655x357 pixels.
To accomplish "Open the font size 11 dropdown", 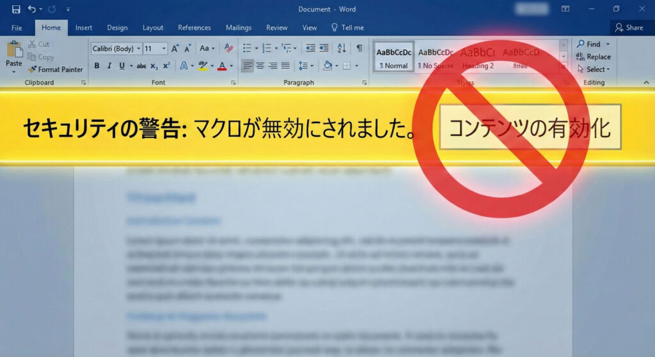I will [155, 49].
